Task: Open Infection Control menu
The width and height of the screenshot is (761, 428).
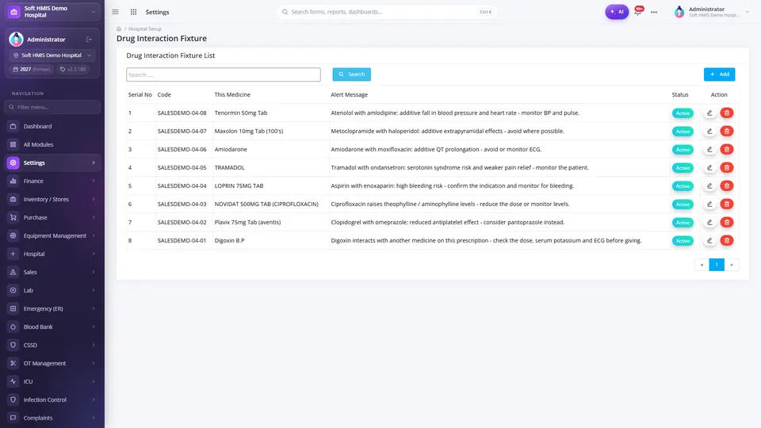Action: tap(52, 399)
